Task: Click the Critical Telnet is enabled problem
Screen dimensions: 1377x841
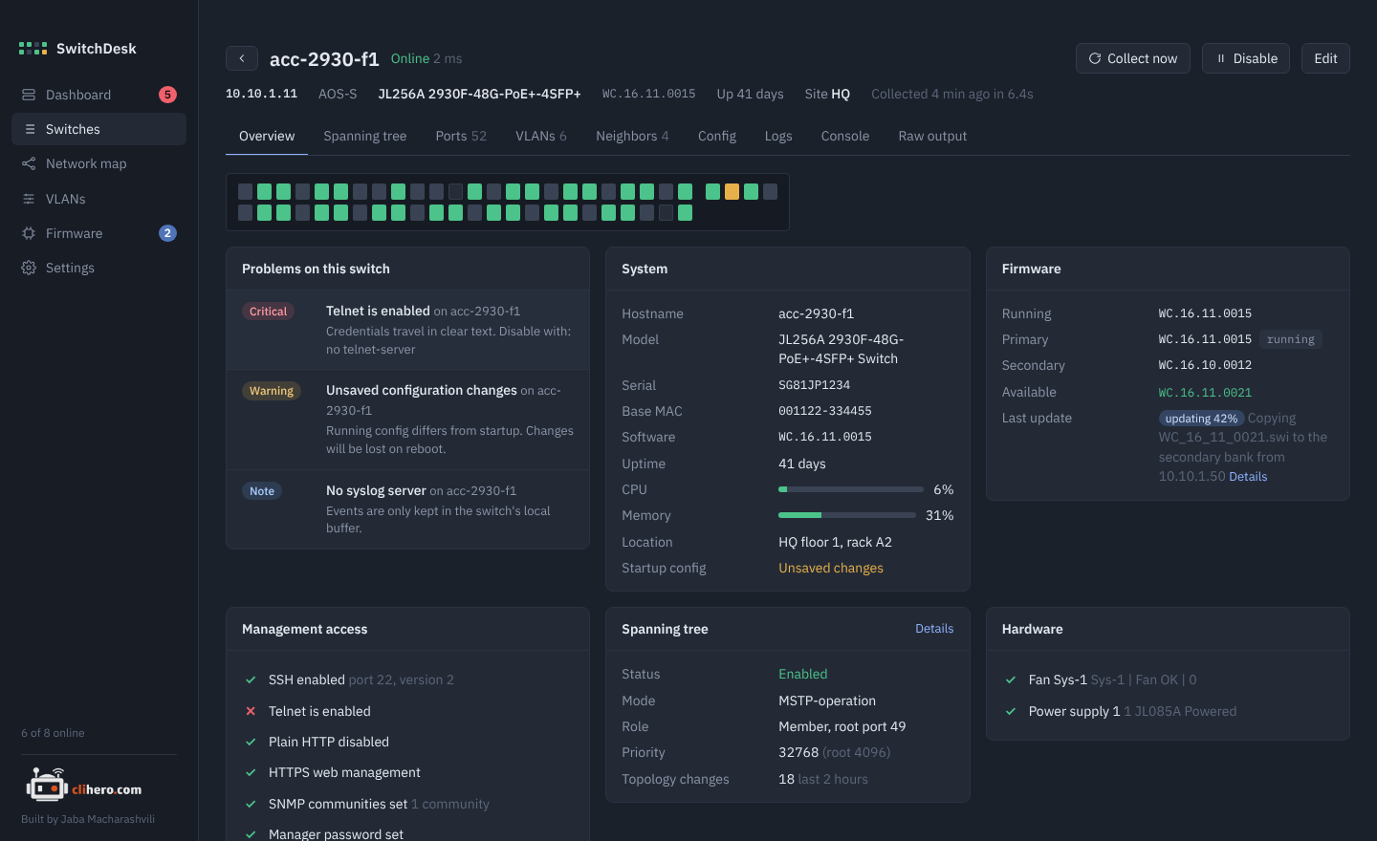Action: pos(407,330)
